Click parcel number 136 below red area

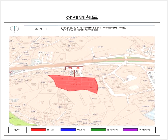click(x=92, y=98)
